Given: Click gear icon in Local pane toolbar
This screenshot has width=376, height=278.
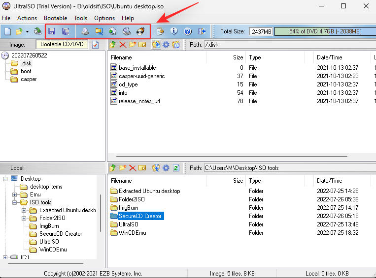Looking at the screenshot, I should pyautogui.click(x=166, y=168).
